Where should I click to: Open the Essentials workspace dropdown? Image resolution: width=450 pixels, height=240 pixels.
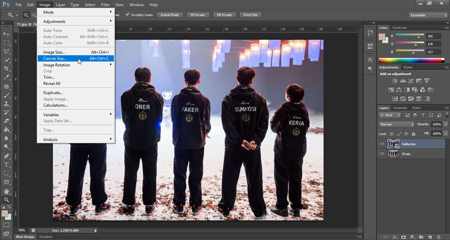click(x=428, y=15)
